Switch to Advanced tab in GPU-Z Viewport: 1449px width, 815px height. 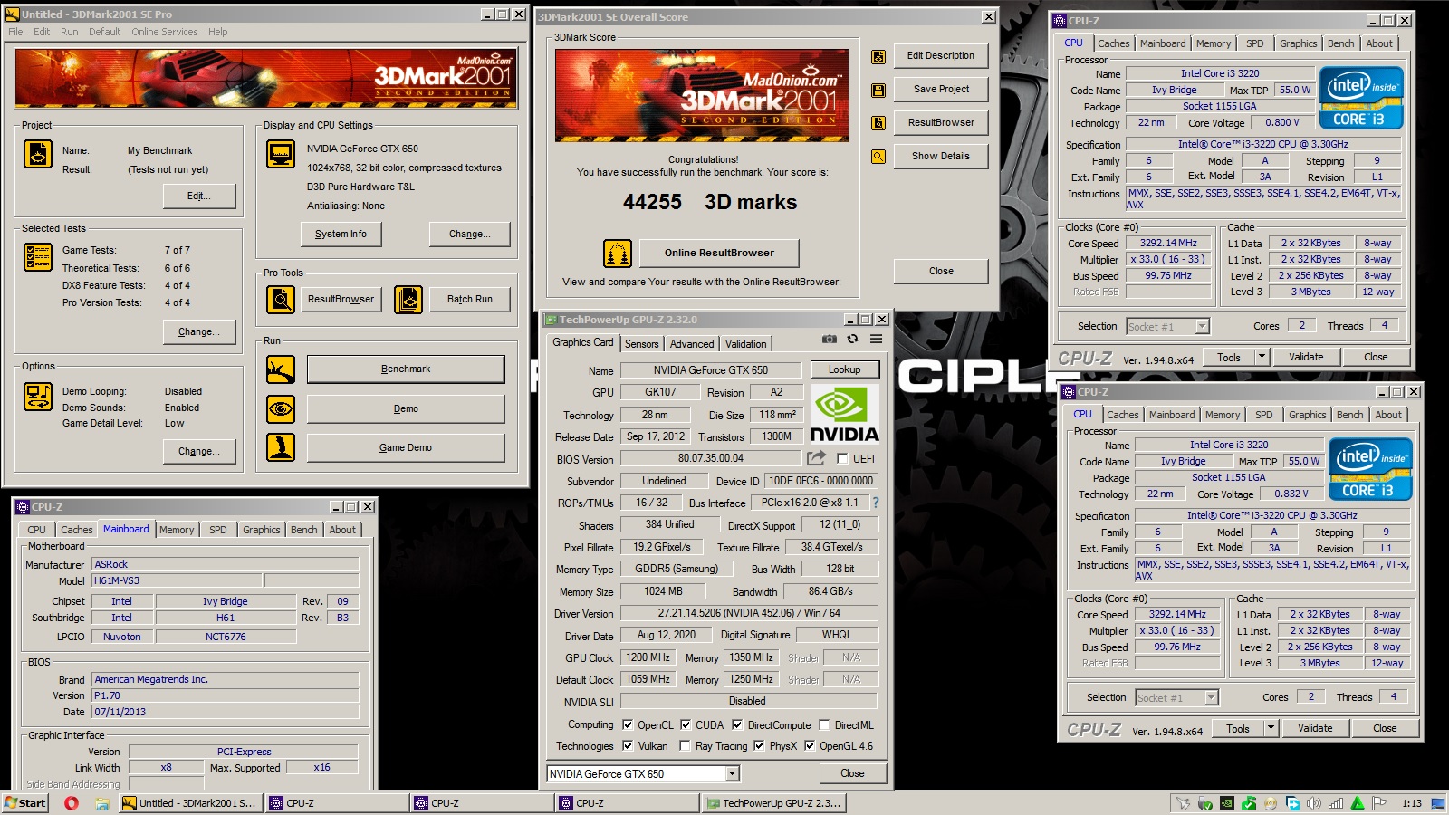point(692,344)
